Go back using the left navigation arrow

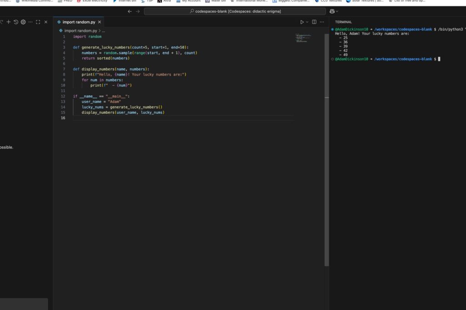(130, 11)
